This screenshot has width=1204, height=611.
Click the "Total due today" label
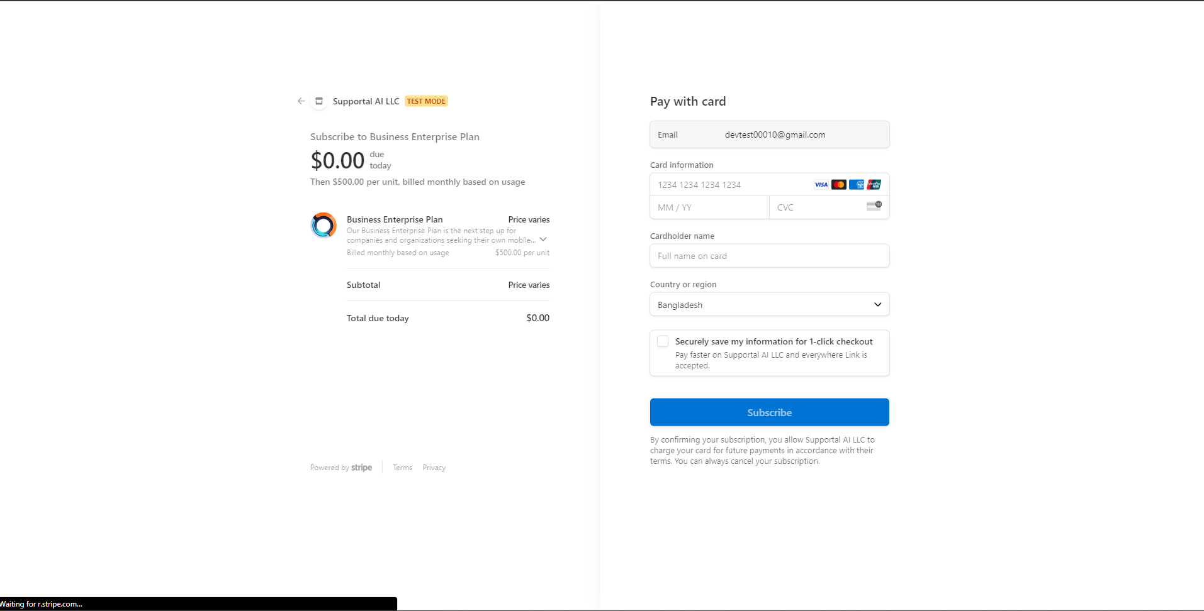tap(378, 319)
